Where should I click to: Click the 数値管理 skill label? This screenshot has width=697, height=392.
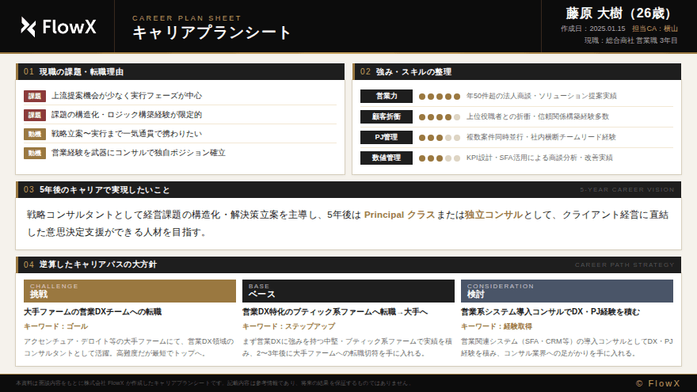click(386, 158)
